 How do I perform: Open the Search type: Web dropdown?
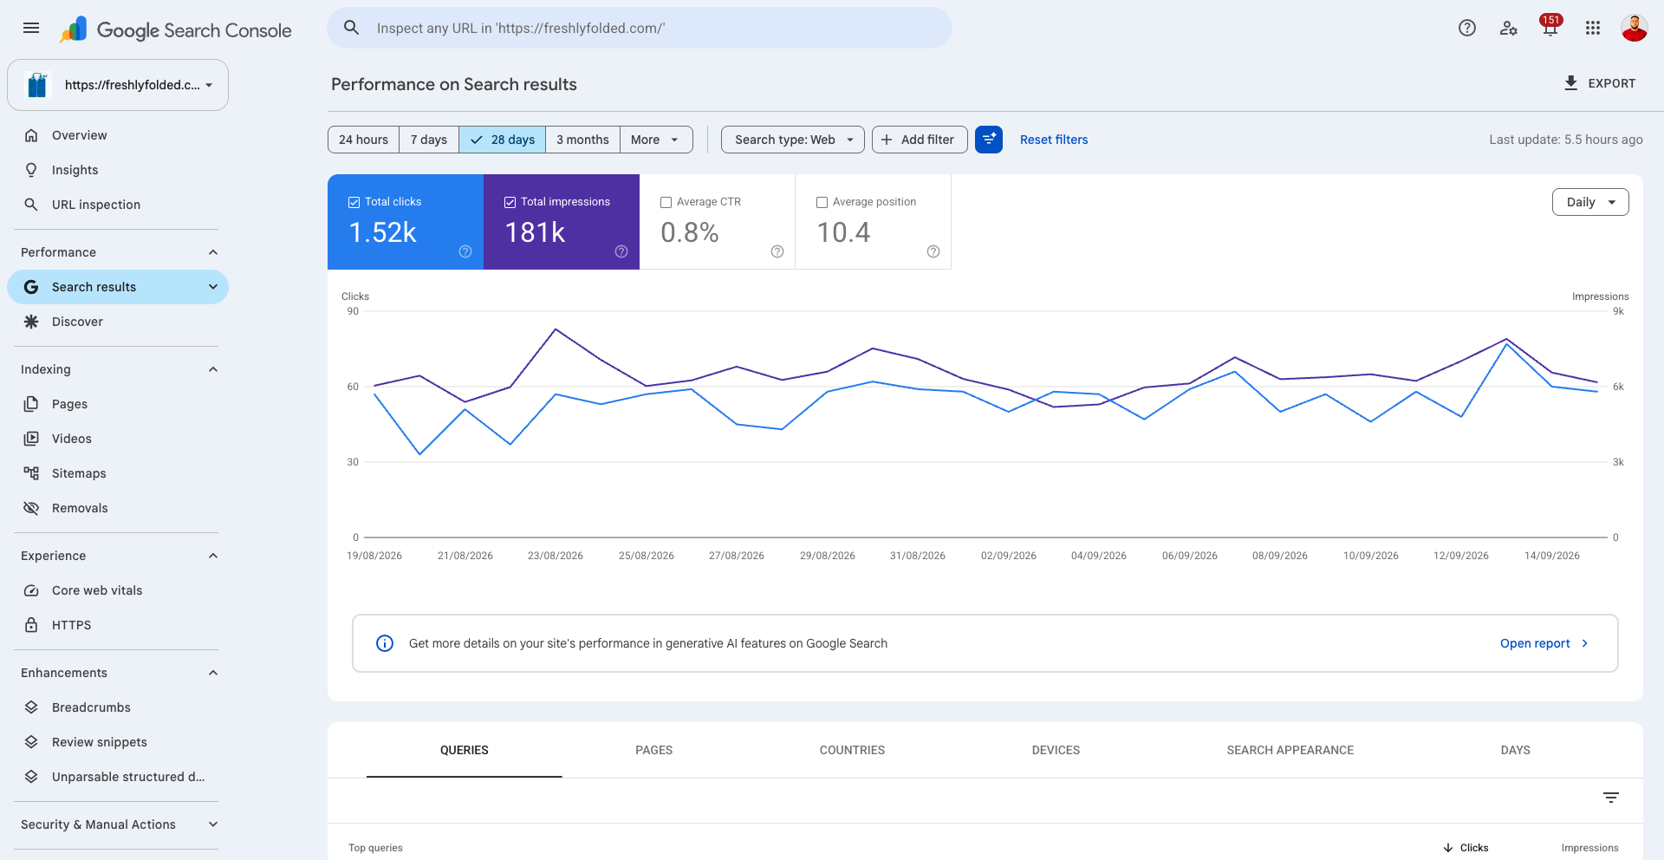(793, 140)
